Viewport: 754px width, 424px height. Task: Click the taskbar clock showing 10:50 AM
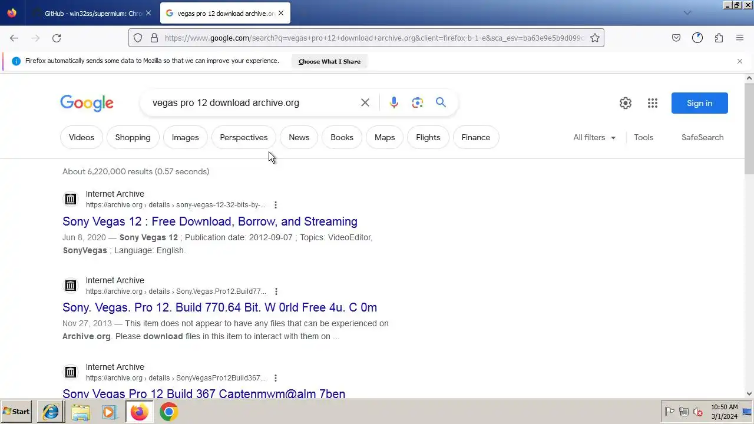(x=724, y=412)
